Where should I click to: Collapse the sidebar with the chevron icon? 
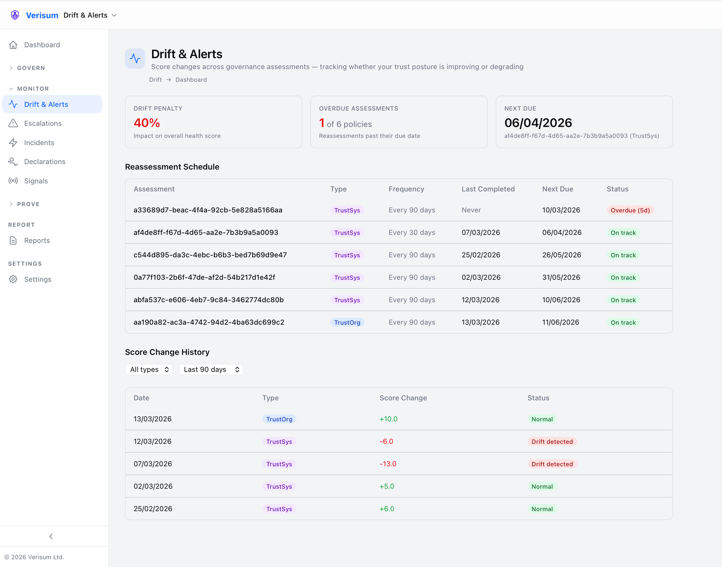(51, 536)
